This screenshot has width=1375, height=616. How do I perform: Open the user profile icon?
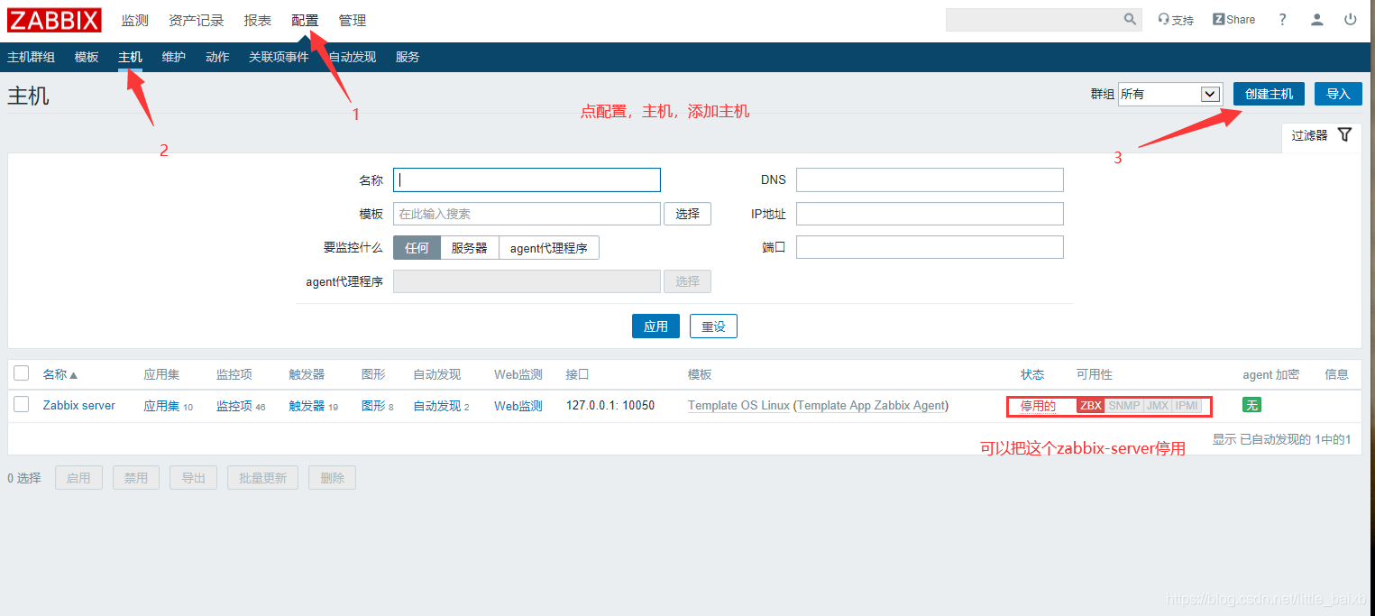pos(1317,20)
